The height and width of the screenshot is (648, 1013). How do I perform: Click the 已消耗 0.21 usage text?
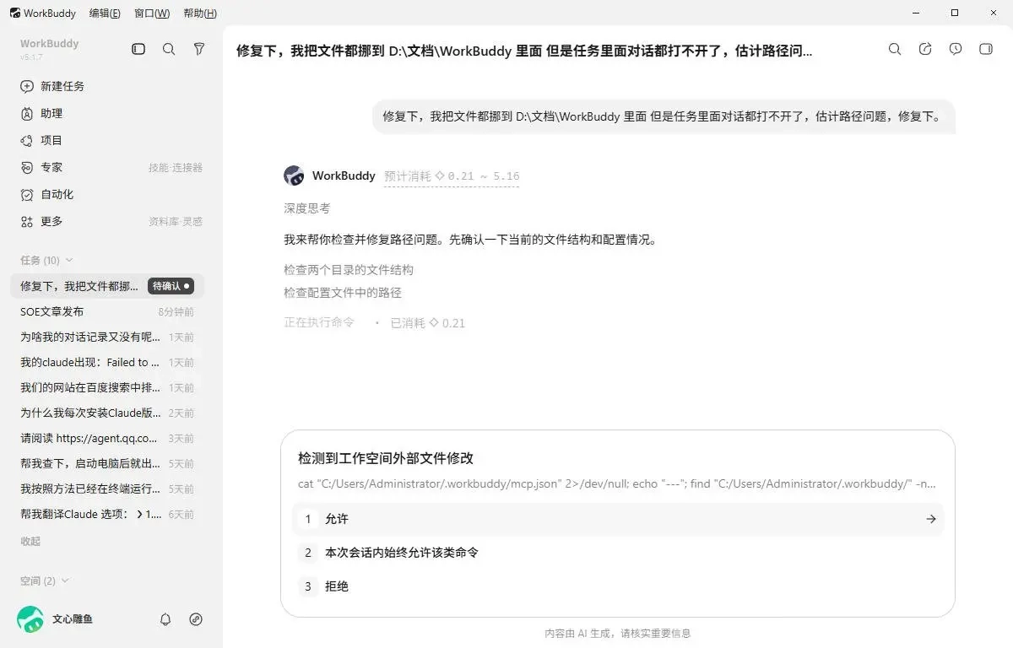[x=427, y=322]
